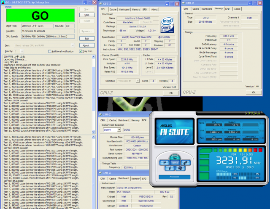270x209 pixels.
Task: Open SPD tab in CPU-Z processor window
Action: tap(145, 9)
